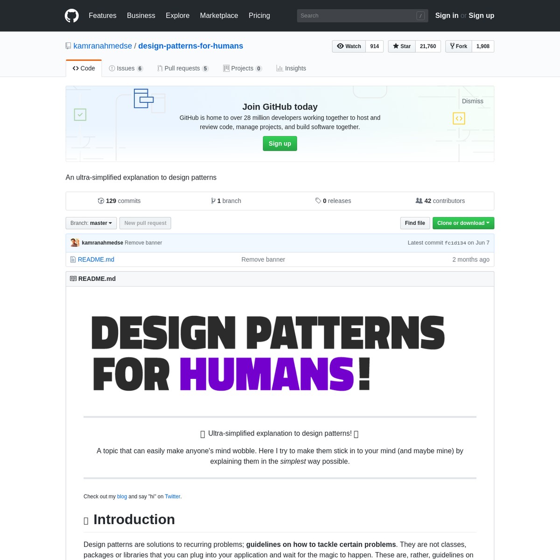Click the book icon in README.md header
Image resolution: width=560 pixels, height=560 pixels.
[x=73, y=279]
